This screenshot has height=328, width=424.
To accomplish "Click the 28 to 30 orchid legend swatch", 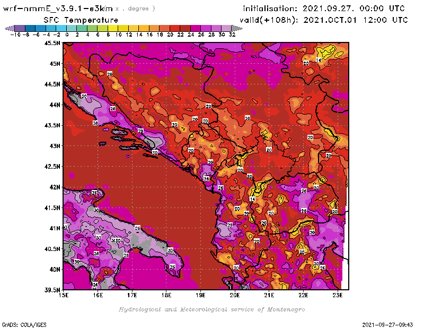I will 216,28.
